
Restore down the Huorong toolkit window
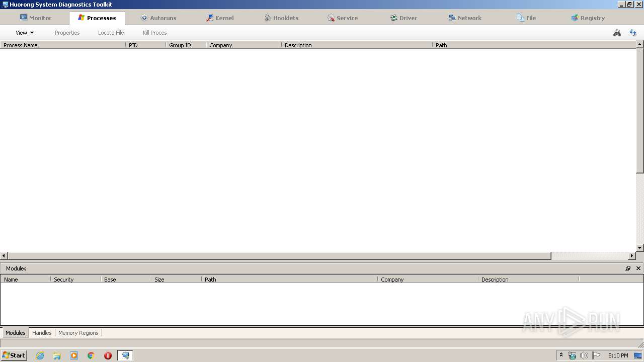[629, 5]
